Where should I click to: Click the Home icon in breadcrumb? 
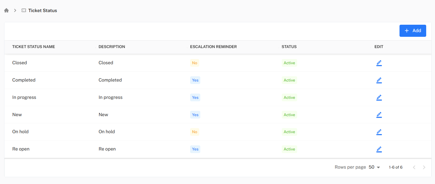coord(6,10)
